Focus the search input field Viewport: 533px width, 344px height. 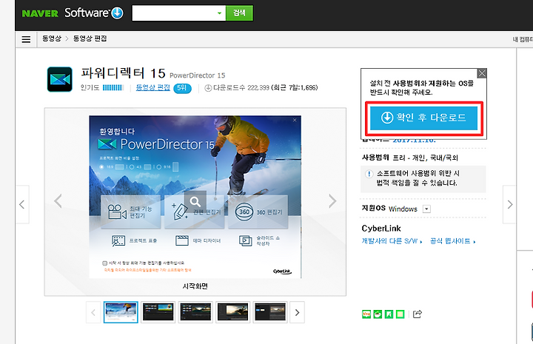click(174, 13)
